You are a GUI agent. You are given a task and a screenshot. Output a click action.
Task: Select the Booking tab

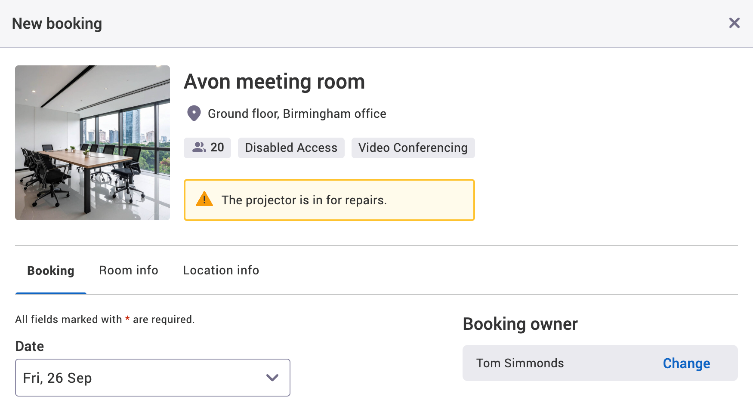[50, 270]
